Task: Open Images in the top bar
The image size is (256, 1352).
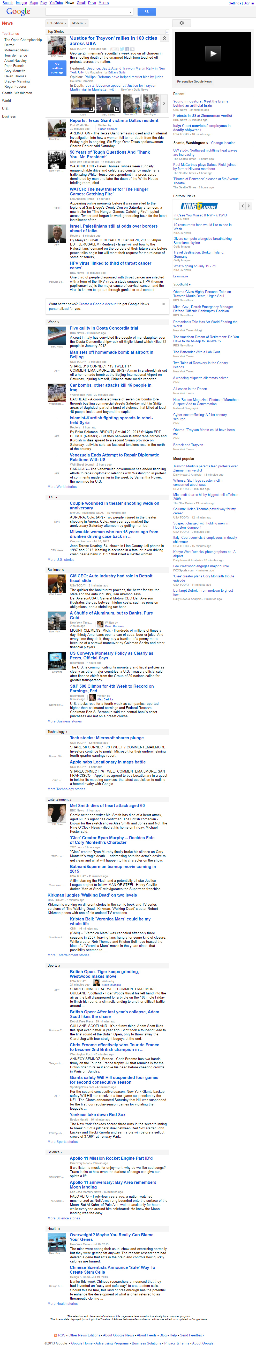Action: tap(21, 3)
